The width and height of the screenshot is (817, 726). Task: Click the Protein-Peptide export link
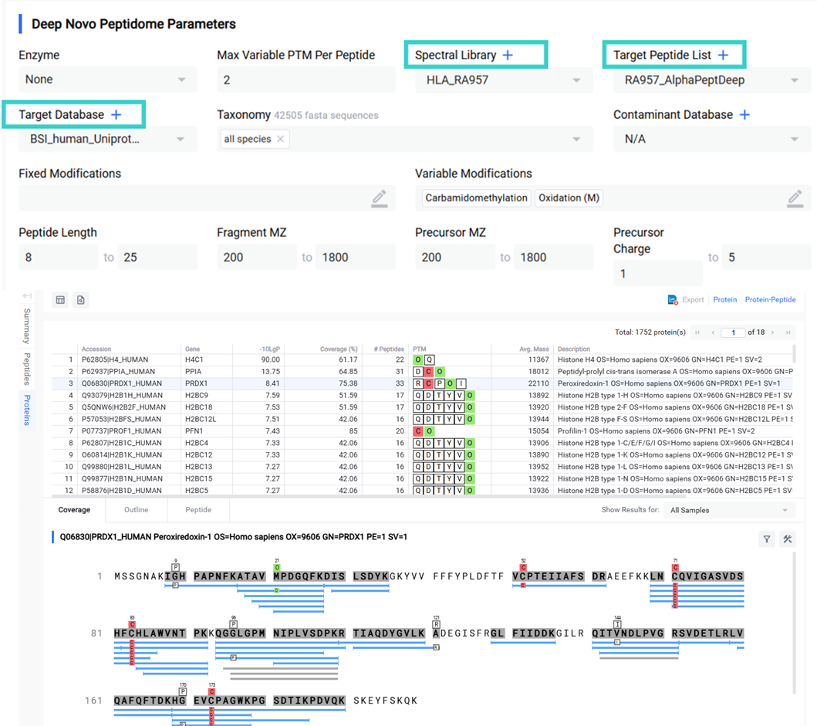click(770, 299)
